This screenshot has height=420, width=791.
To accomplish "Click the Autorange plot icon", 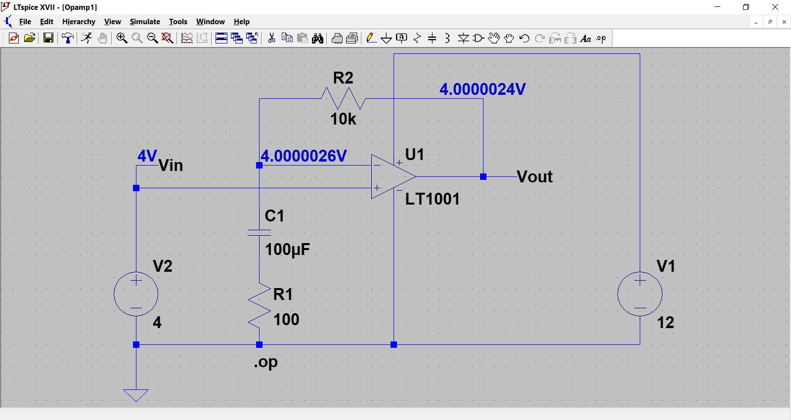I will coord(187,38).
